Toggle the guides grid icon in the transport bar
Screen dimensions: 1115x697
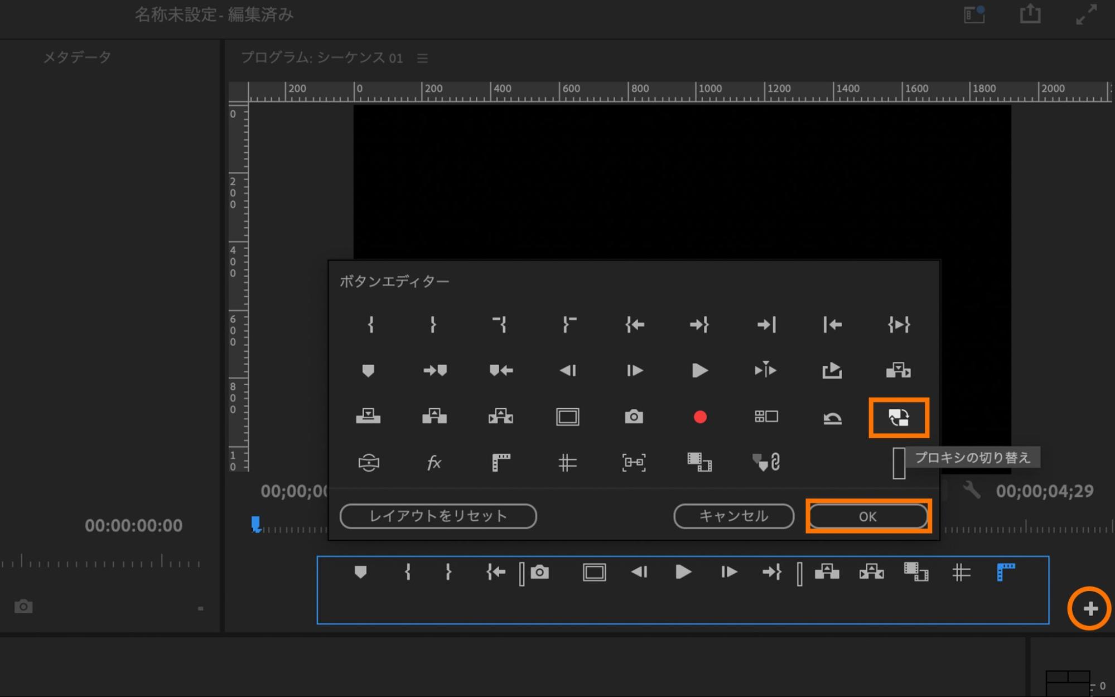pos(960,572)
